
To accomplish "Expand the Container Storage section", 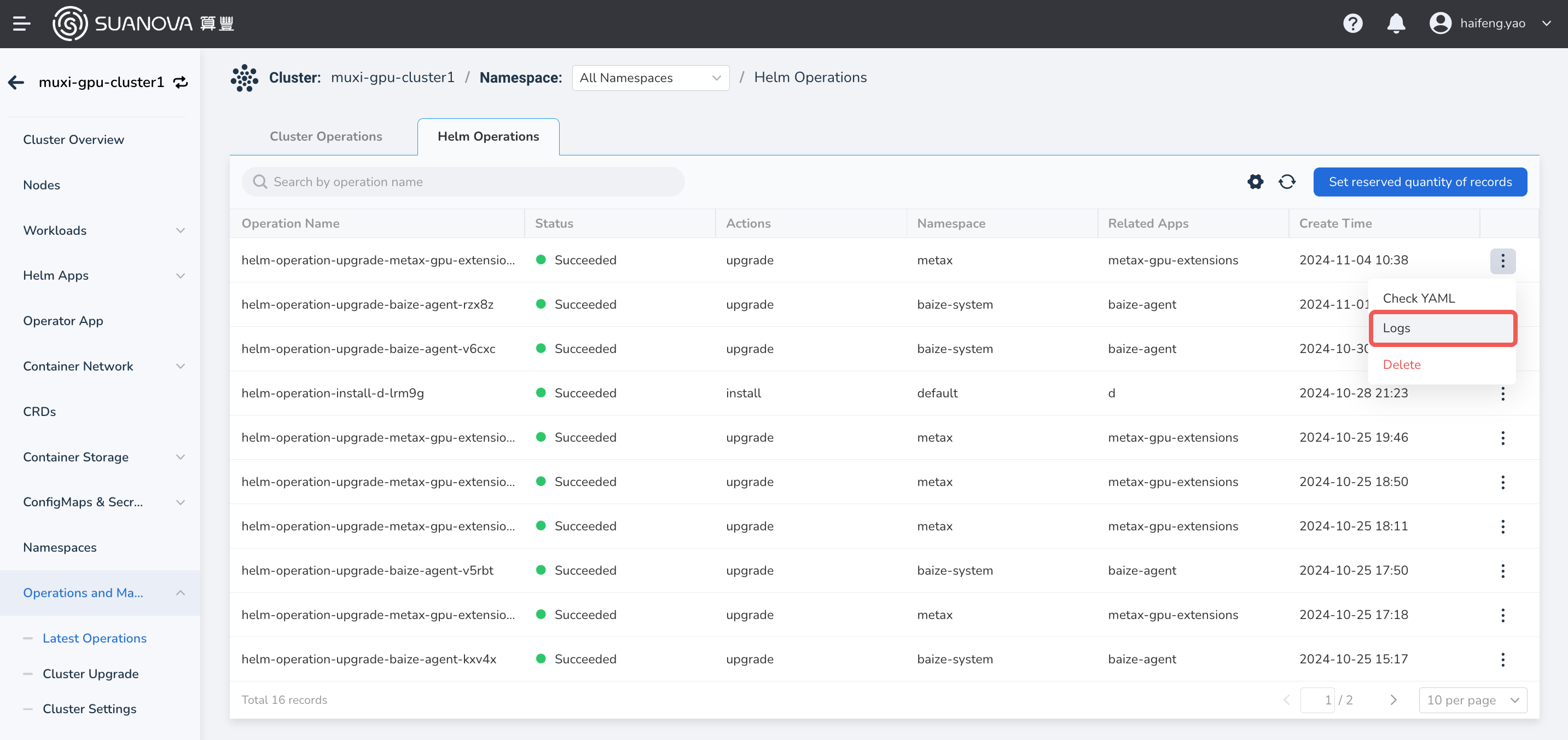I will tap(181, 457).
